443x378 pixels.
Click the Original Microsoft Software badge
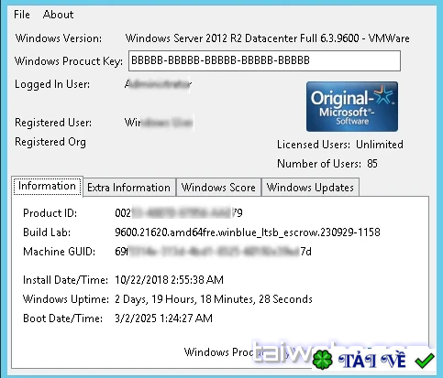point(352,106)
